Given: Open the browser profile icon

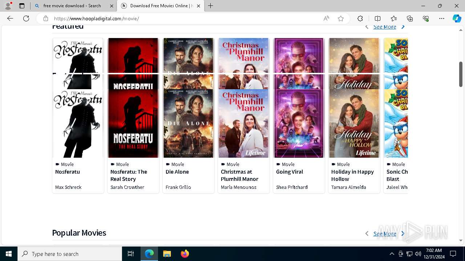Looking at the screenshot, I should click(x=8, y=6).
